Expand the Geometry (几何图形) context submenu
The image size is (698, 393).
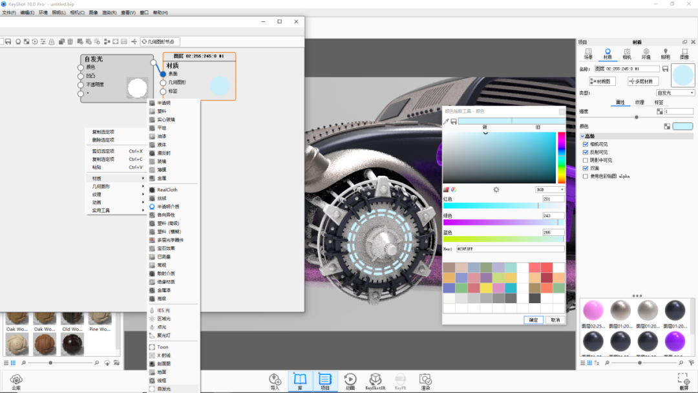pos(116,187)
